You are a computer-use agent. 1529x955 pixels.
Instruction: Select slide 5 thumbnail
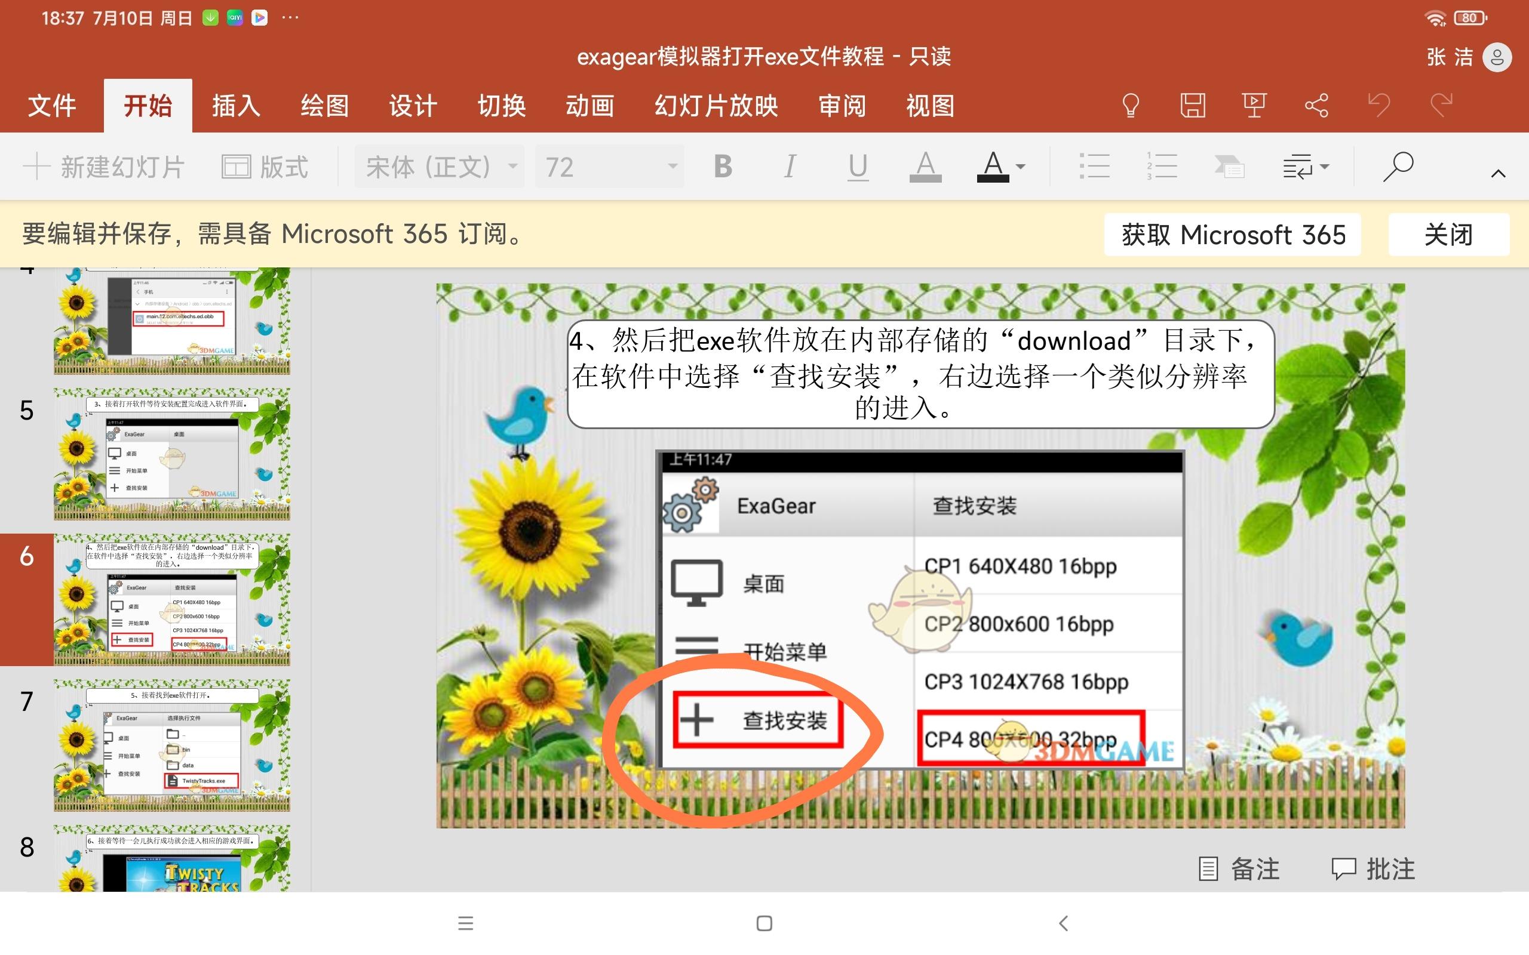pyautogui.click(x=172, y=454)
